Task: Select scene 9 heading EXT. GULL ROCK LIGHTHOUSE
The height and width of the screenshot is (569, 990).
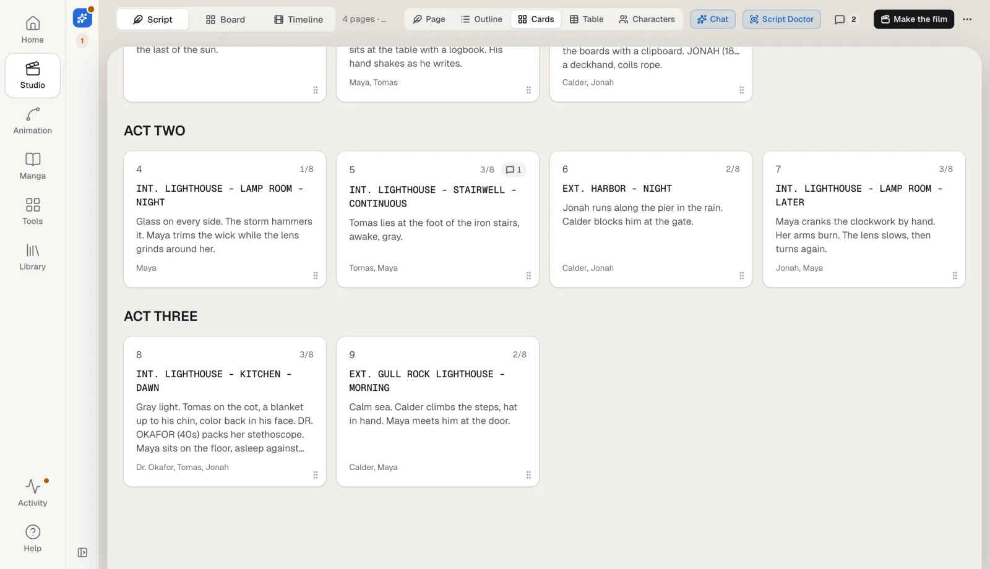Action: (427, 381)
